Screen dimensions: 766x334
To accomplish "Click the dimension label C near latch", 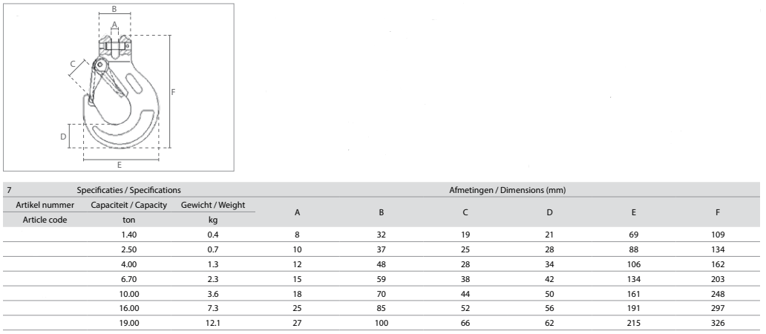I will pyautogui.click(x=73, y=64).
